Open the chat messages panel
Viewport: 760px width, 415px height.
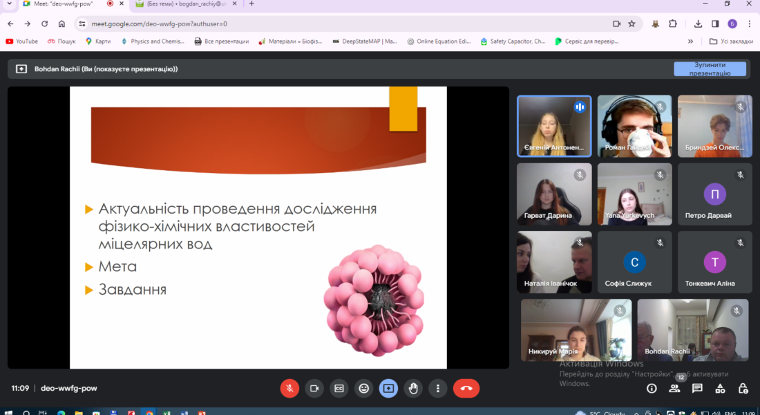[697, 389]
